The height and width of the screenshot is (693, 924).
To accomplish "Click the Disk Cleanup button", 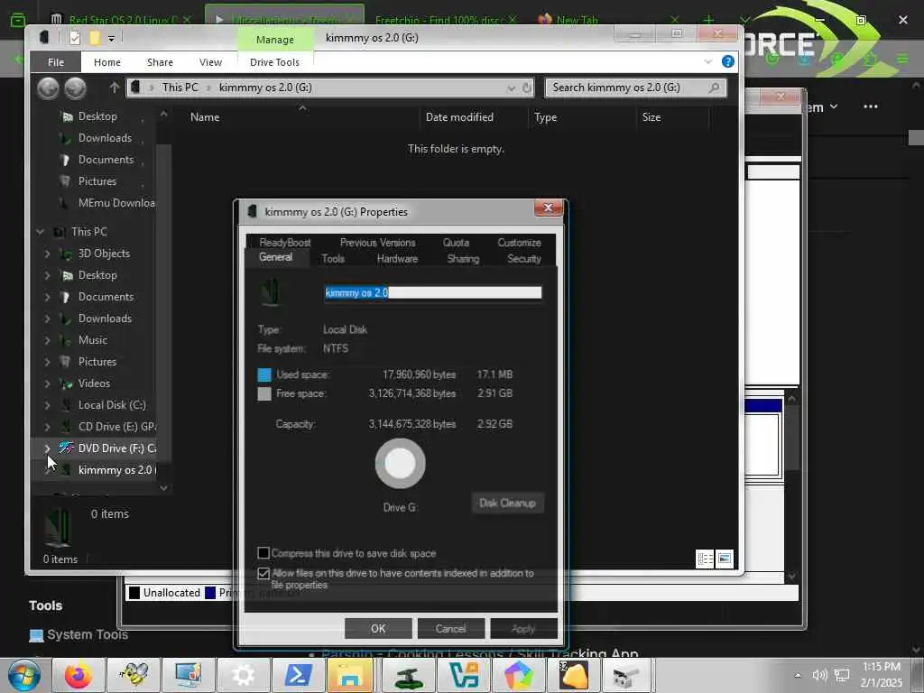I will (507, 503).
